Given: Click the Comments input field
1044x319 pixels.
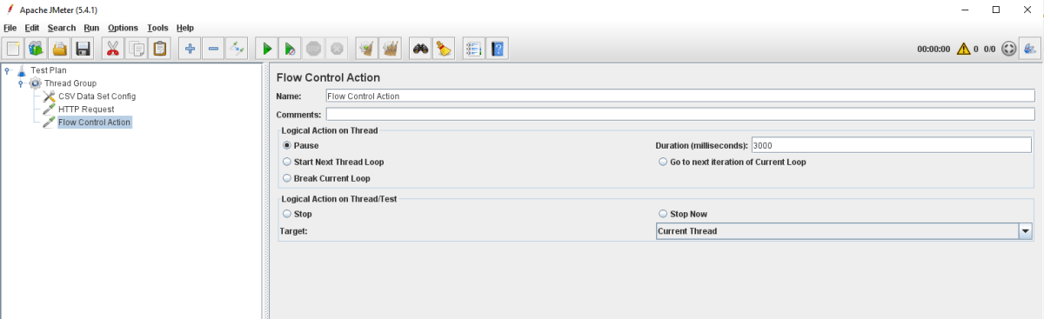Looking at the screenshot, I should coord(680,114).
